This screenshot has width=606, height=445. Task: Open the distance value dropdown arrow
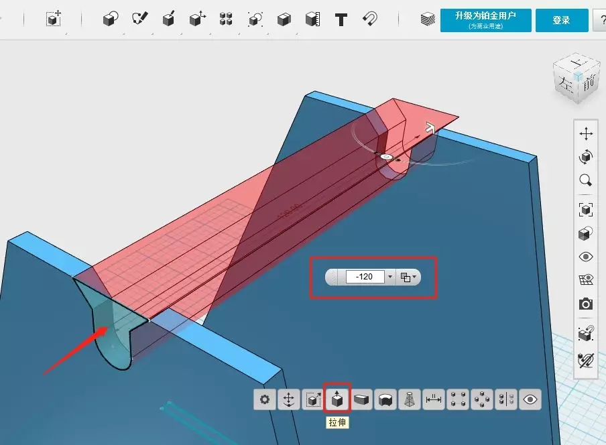tap(390, 277)
